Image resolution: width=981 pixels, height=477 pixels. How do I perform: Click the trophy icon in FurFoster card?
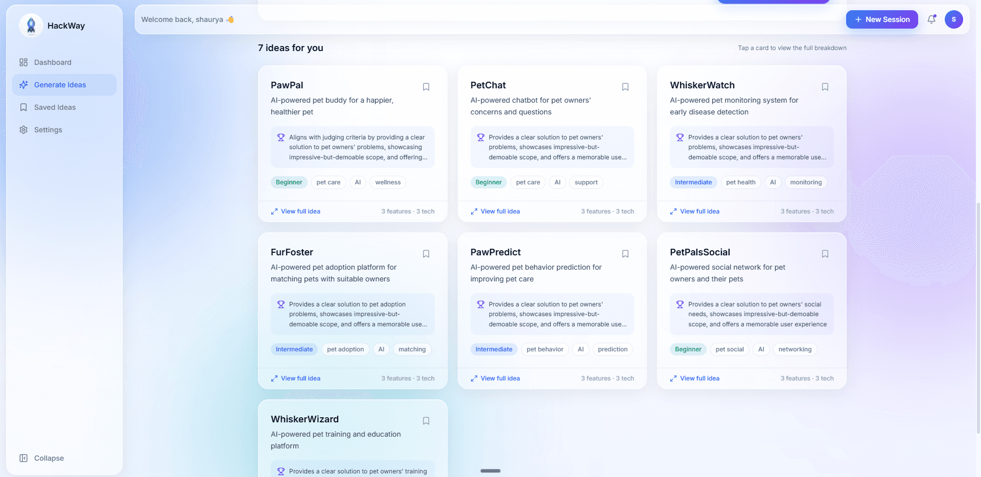click(281, 304)
